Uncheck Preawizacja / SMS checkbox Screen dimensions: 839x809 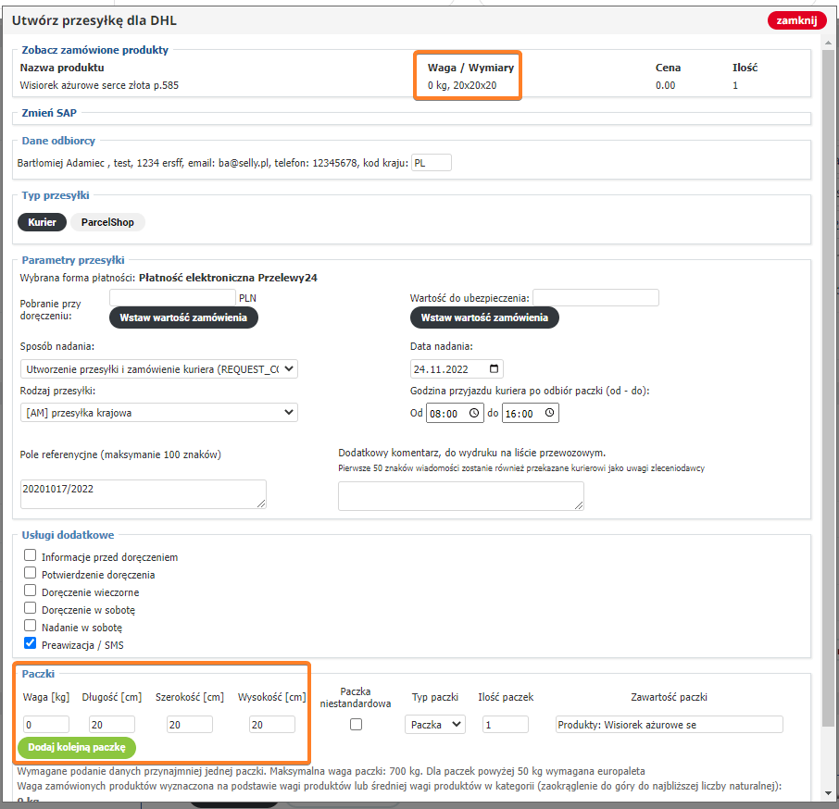(31, 643)
